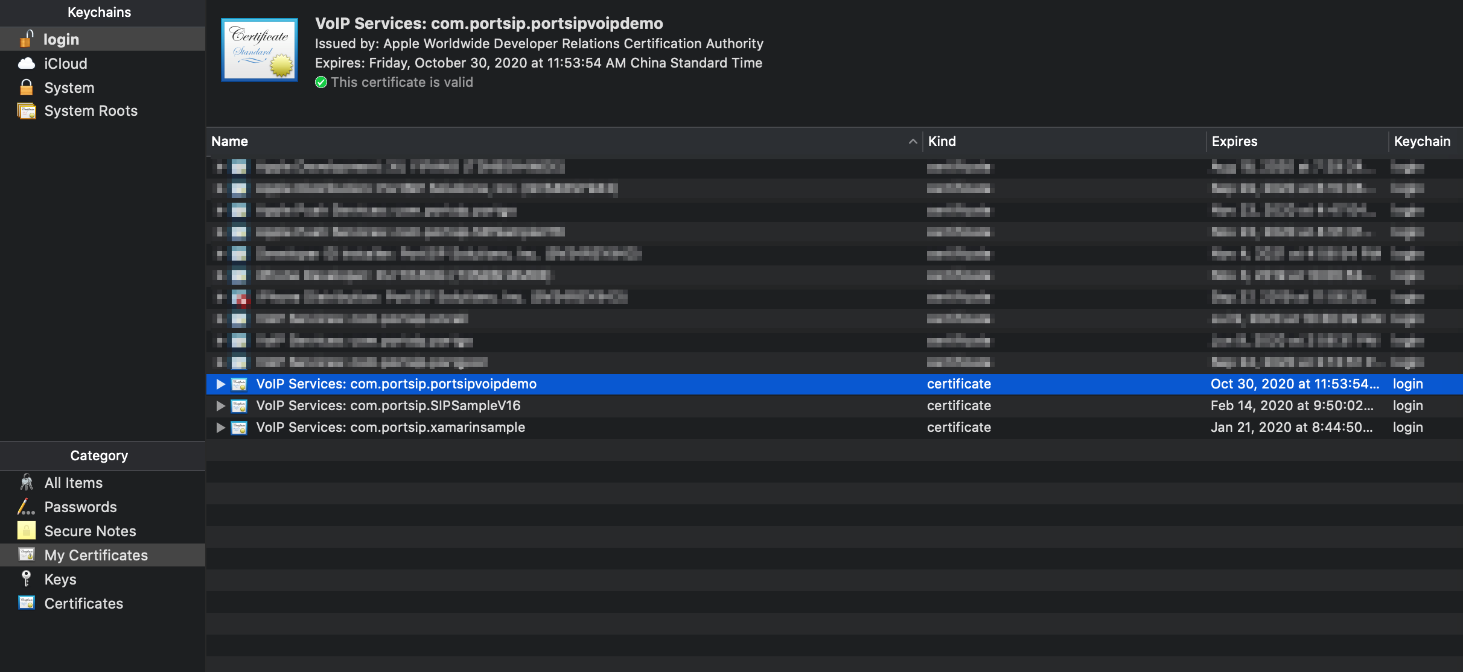
Task: Select the VoIP Services com.portsip.xamarinsample row
Action: click(x=390, y=428)
